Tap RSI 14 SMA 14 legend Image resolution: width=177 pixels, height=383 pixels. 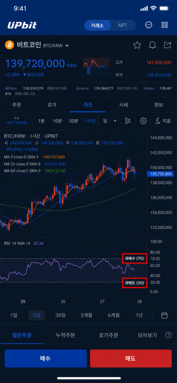[24, 243]
